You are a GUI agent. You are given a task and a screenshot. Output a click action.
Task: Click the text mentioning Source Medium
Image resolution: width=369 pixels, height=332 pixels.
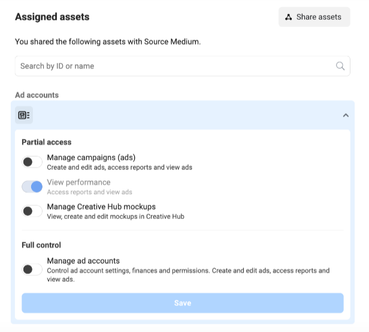tap(108, 42)
